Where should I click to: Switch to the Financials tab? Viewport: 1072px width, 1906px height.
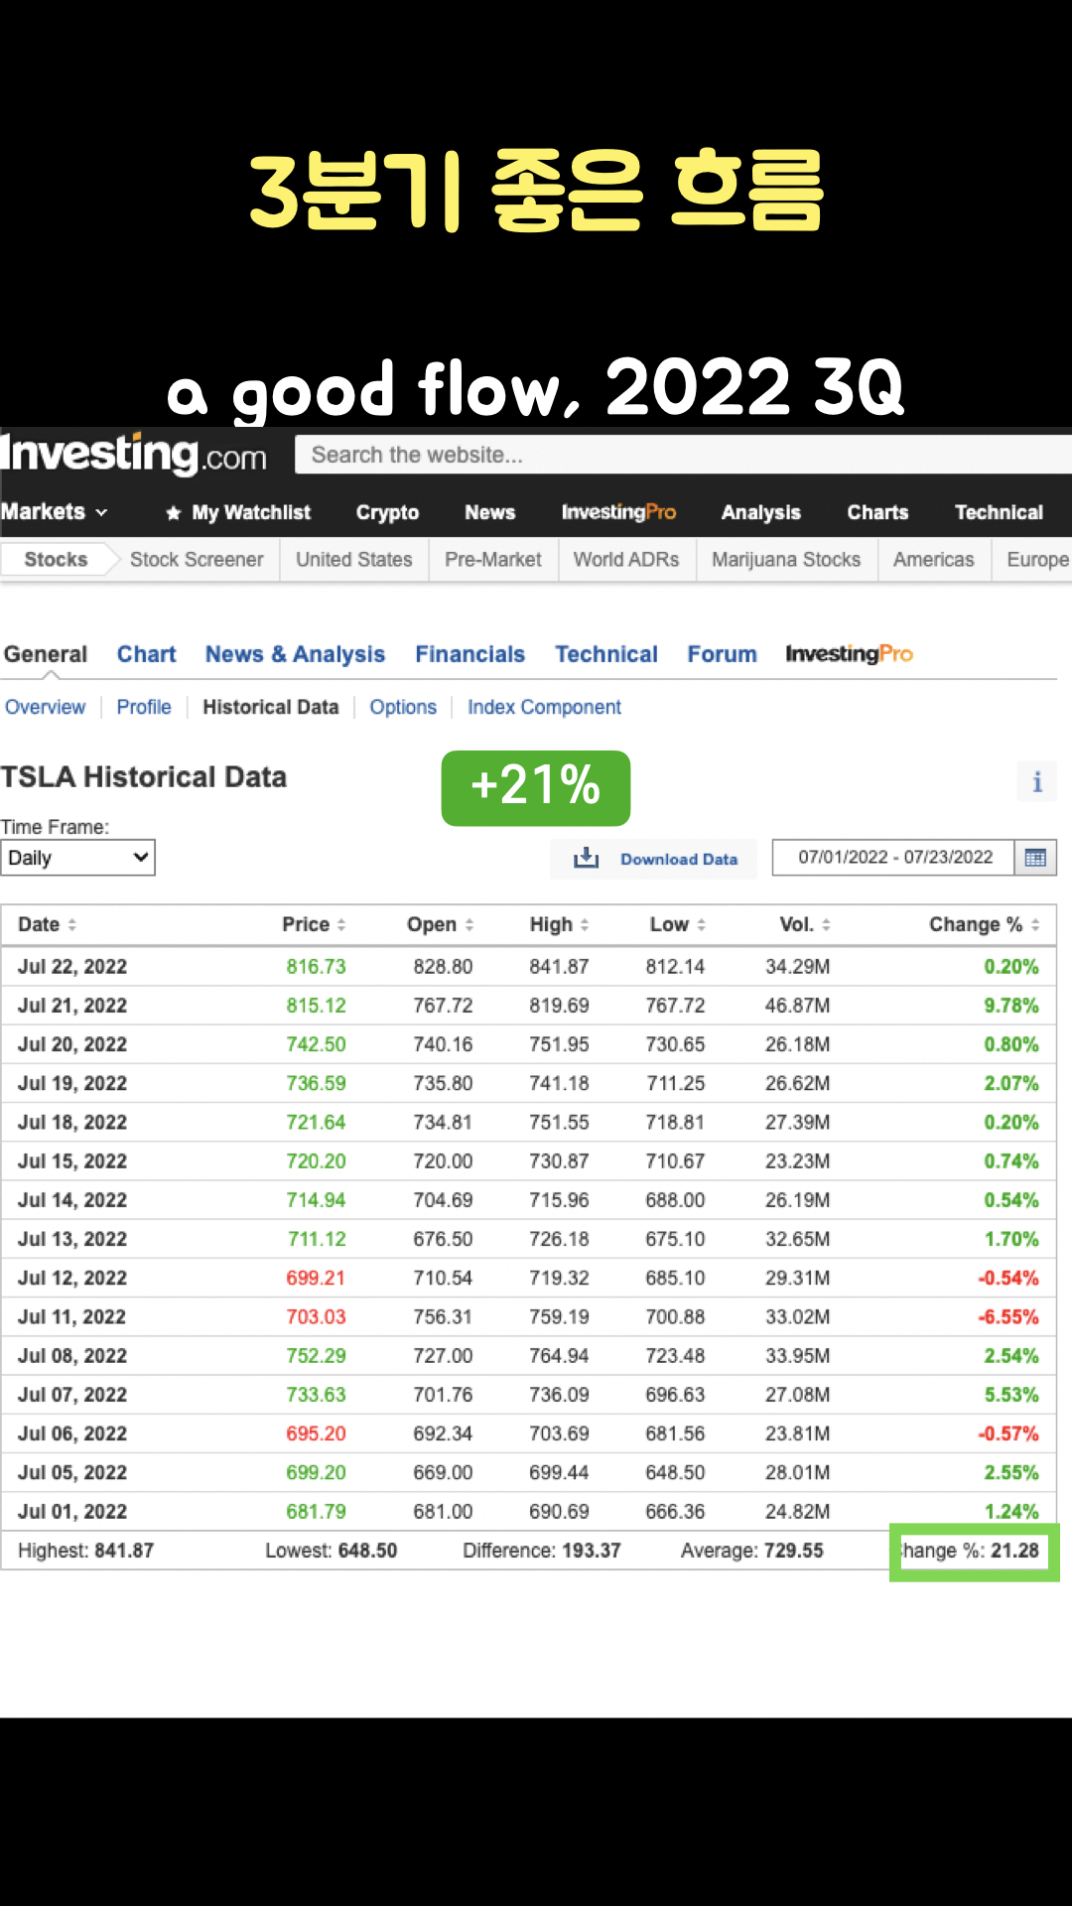coord(469,654)
